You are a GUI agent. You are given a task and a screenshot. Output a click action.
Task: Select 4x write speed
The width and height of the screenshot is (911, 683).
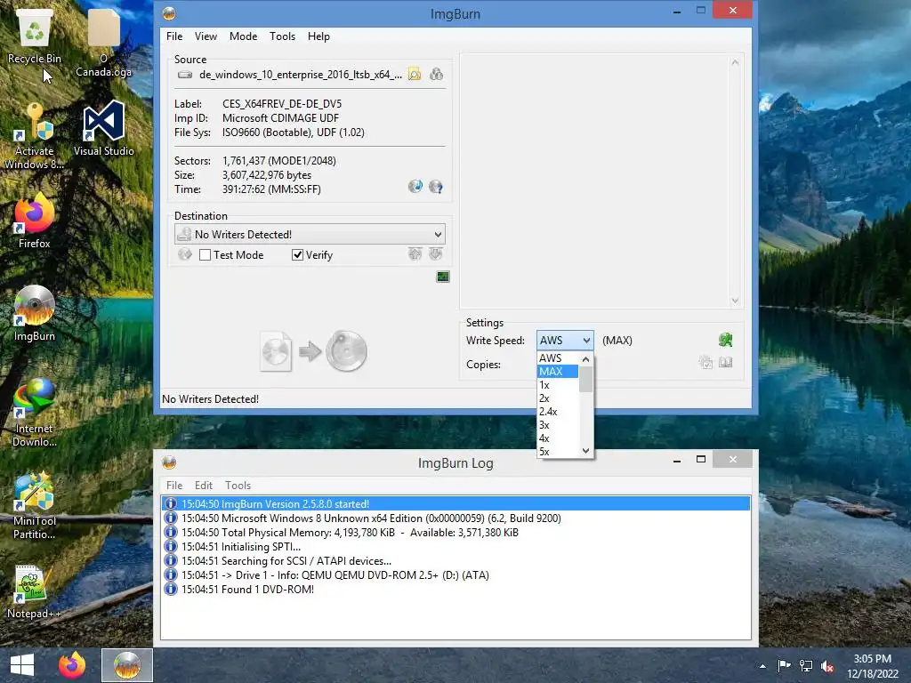tap(558, 438)
